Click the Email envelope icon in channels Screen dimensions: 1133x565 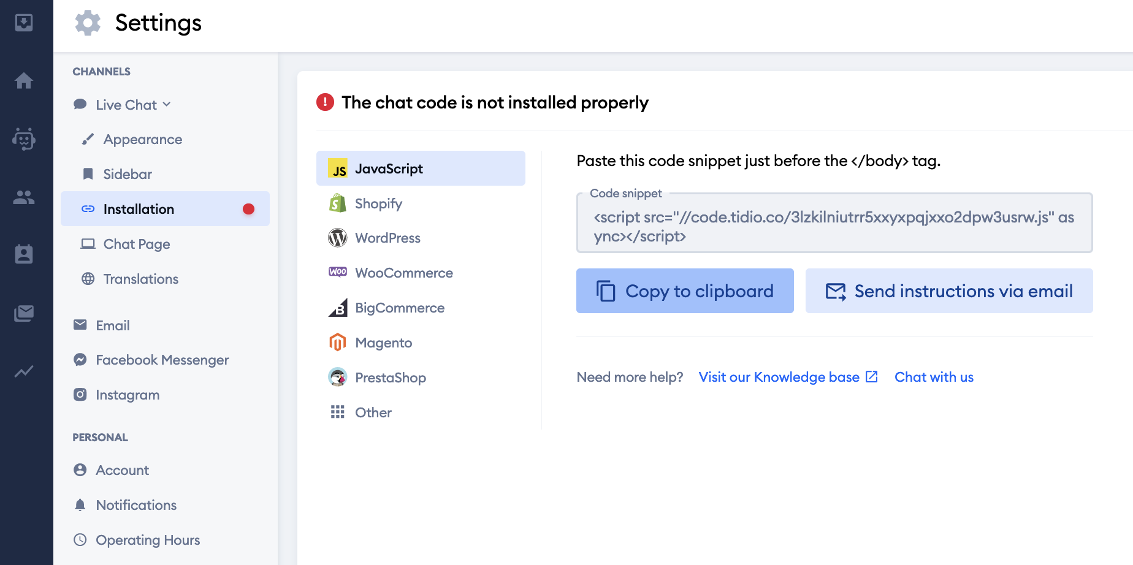click(80, 325)
